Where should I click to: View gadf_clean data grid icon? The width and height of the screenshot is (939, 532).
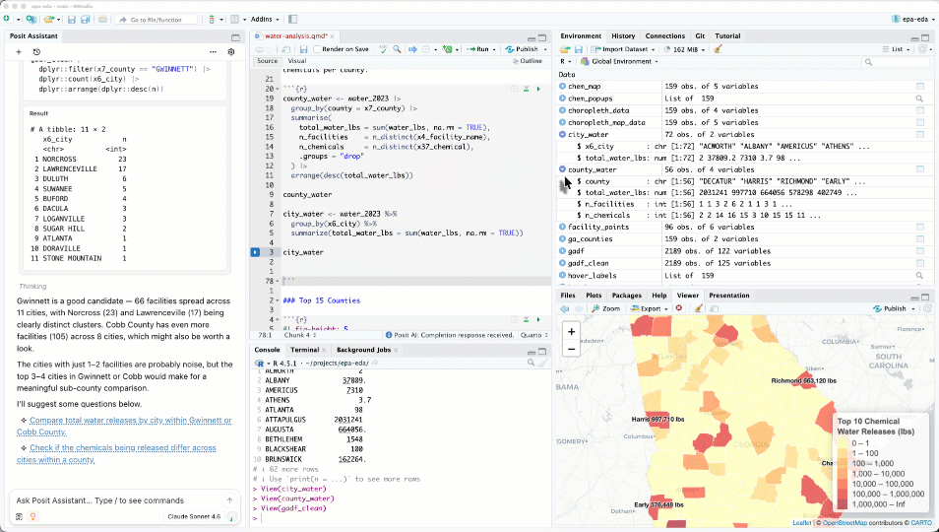click(920, 263)
